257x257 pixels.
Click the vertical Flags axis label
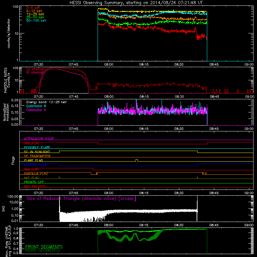pyautogui.click(x=13, y=160)
